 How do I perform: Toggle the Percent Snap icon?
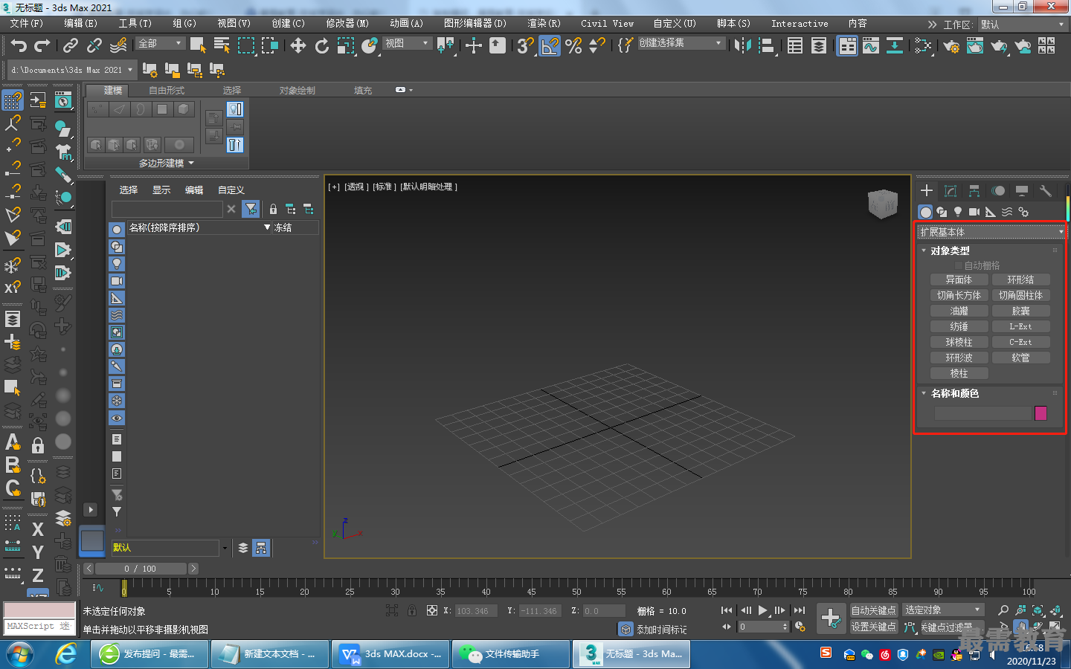pyautogui.click(x=573, y=46)
